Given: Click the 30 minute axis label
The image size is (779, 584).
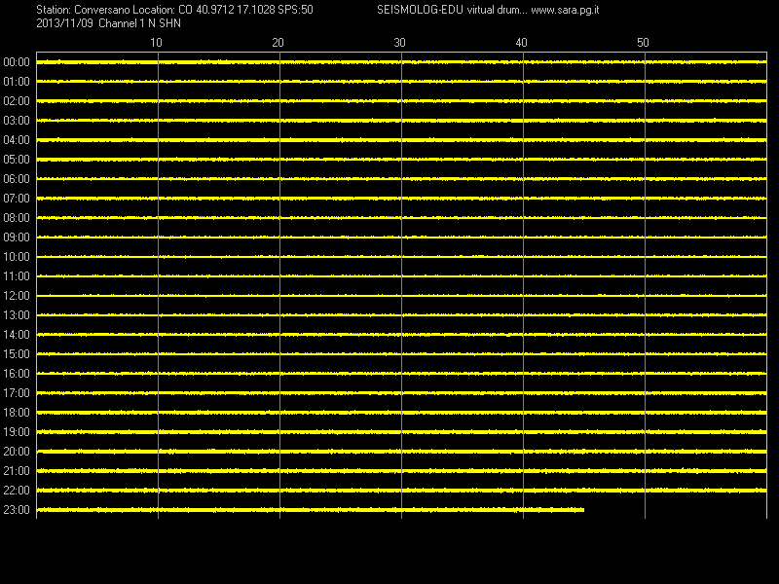Looking at the screenshot, I should point(399,43).
